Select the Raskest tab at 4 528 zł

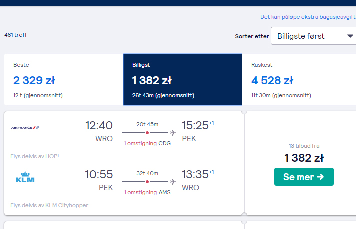point(299,80)
